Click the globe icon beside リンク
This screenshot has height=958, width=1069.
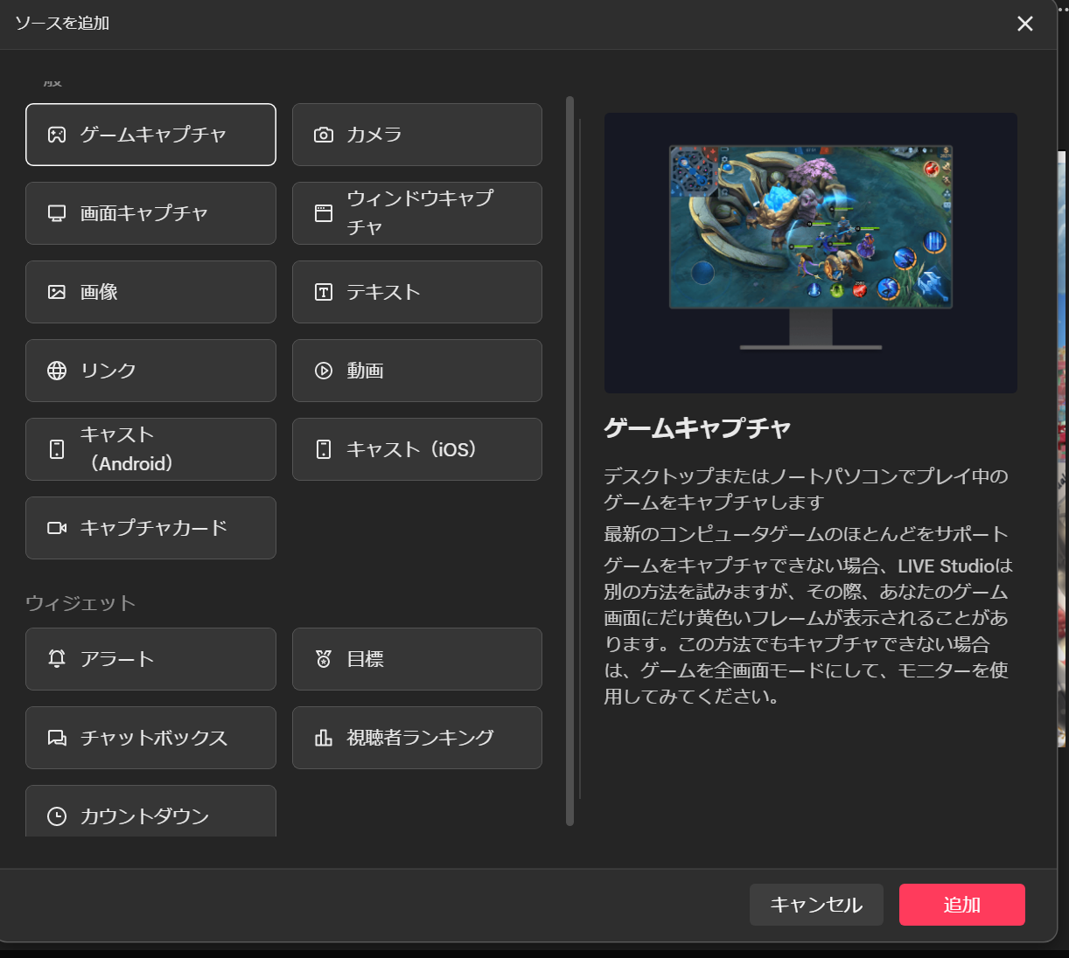click(57, 371)
